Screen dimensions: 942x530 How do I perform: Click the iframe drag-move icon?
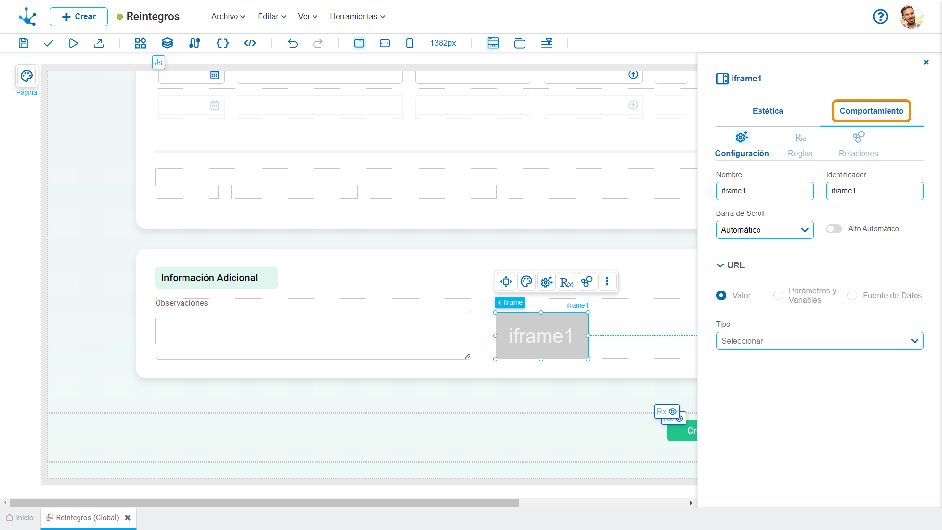click(x=506, y=282)
